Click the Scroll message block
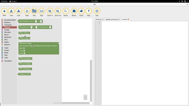Screen dimensions: 189x106 (x=25, y=59)
